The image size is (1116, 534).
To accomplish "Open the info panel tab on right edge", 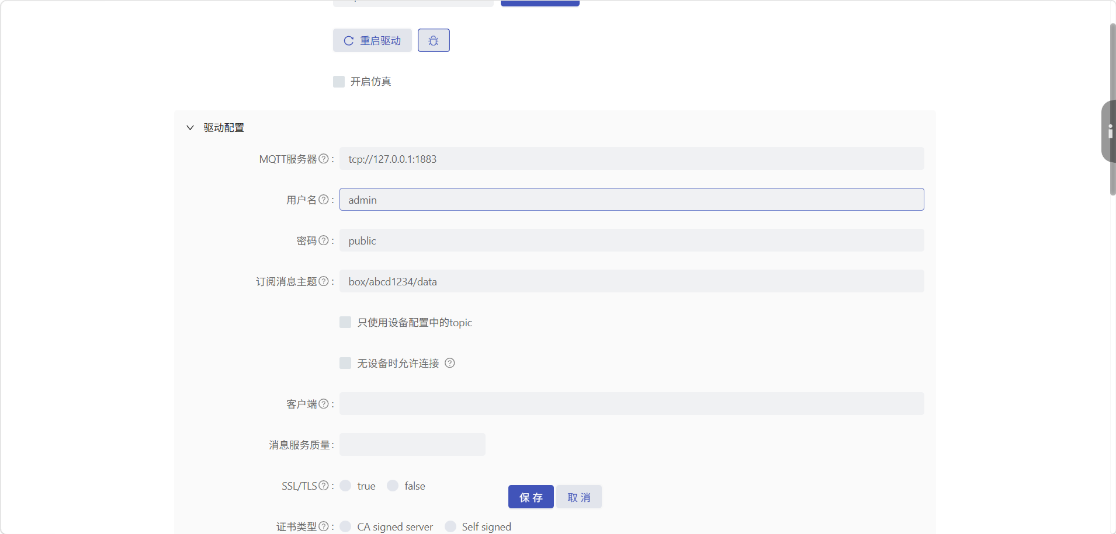I will point(1109,132).
